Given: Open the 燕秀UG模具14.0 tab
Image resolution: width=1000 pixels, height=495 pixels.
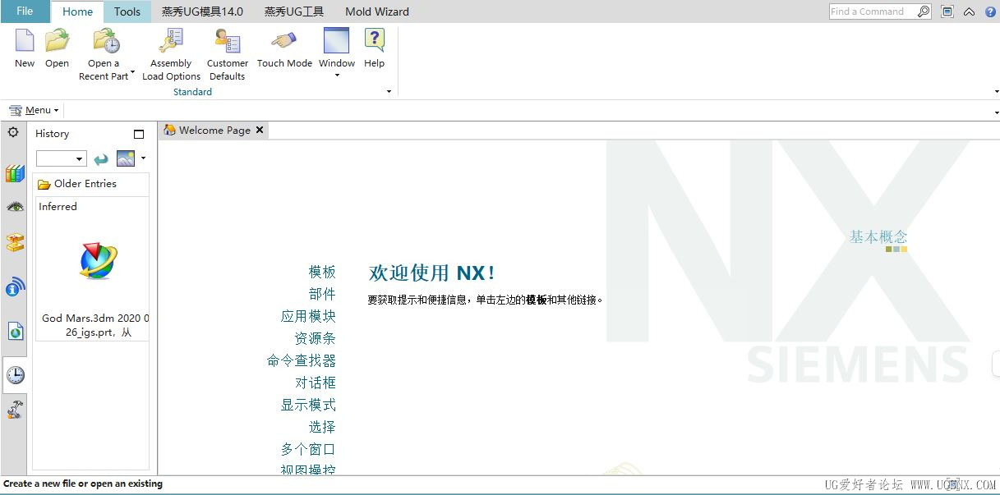Looking at the screenshot, I should pyautogui.click(x=203, y=11).
